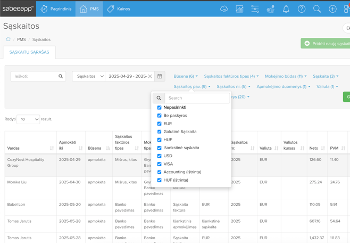Click the plus circle add icon

(x=332, y=9)
